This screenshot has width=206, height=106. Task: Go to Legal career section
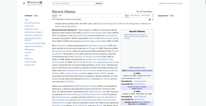(x=29, y=26)
